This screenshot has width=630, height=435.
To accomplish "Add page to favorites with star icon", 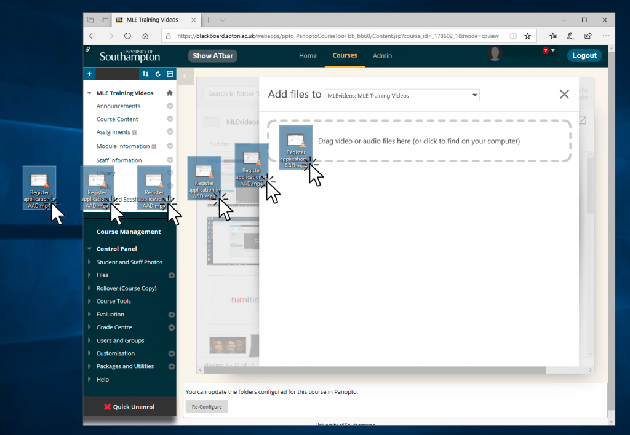I will [x=527, y=36].
